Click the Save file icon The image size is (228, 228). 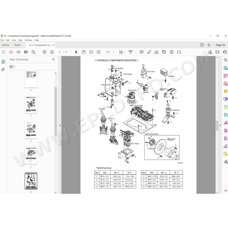click(4, 52)
